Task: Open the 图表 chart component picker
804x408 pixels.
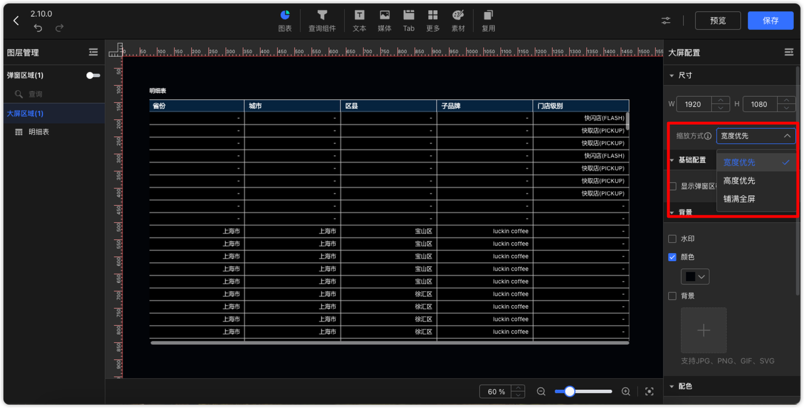Action: coord(285,20)
